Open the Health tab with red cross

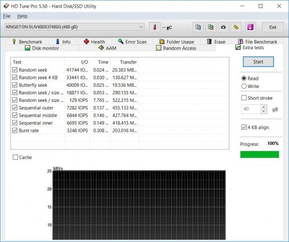click(94, 42)
